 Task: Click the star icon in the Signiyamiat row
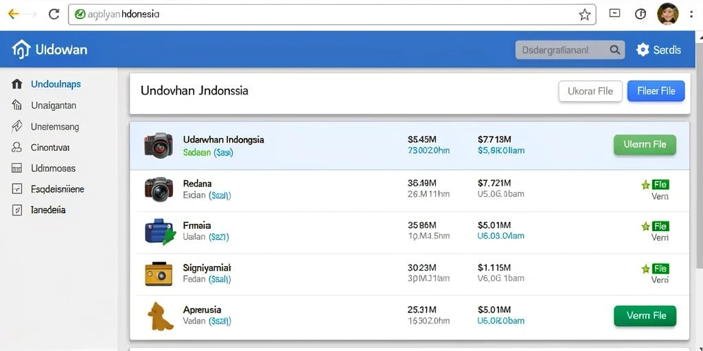[645, 269]
